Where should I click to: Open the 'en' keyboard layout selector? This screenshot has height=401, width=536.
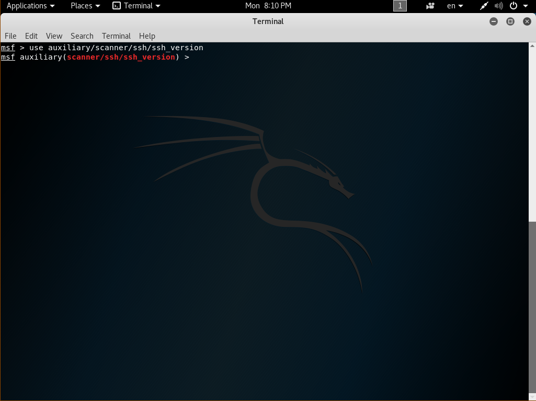point(454,6)
